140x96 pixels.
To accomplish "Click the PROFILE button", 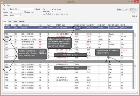I will pyautogui.click(x=133, y=9).
